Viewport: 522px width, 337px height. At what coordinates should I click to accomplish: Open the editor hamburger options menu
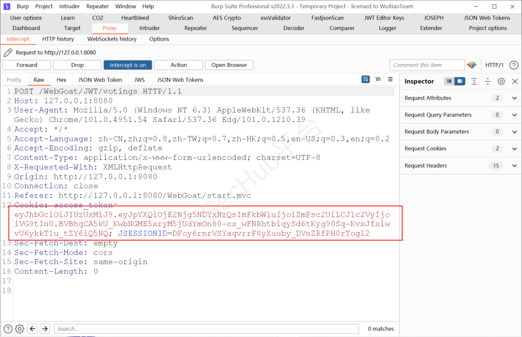(391, 80)
